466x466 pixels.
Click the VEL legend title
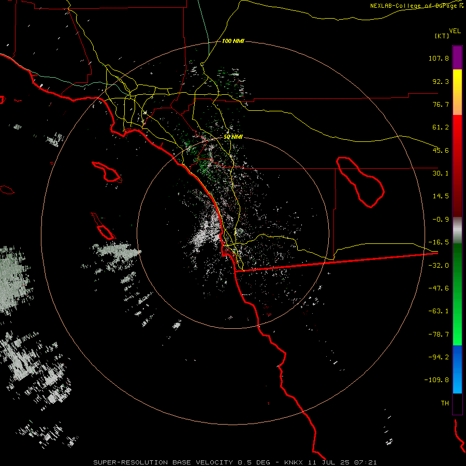455,31
